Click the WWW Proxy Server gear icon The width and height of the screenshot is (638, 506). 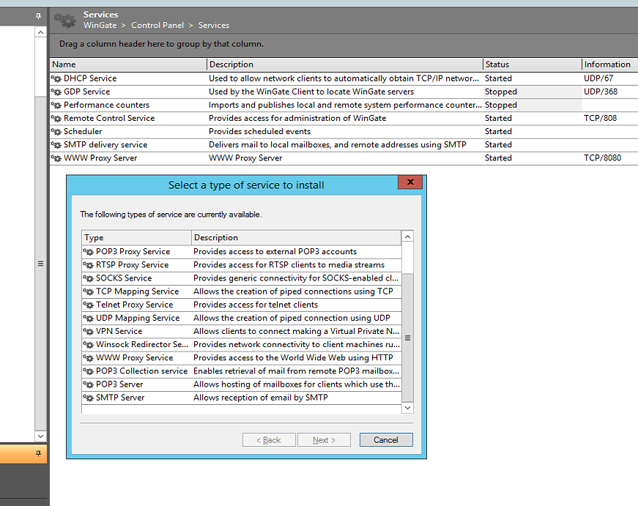(56, 158)
